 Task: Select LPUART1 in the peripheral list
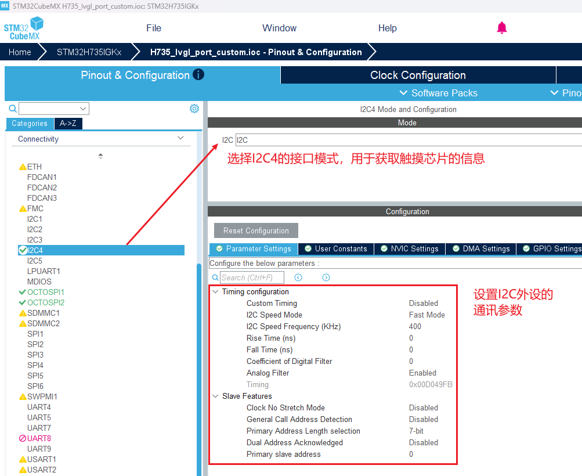[44, 272]
